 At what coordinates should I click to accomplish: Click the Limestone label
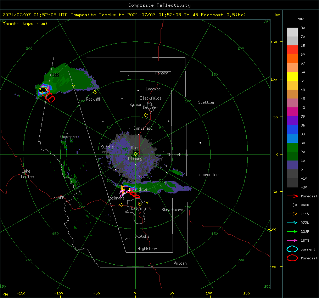(67, 137)
